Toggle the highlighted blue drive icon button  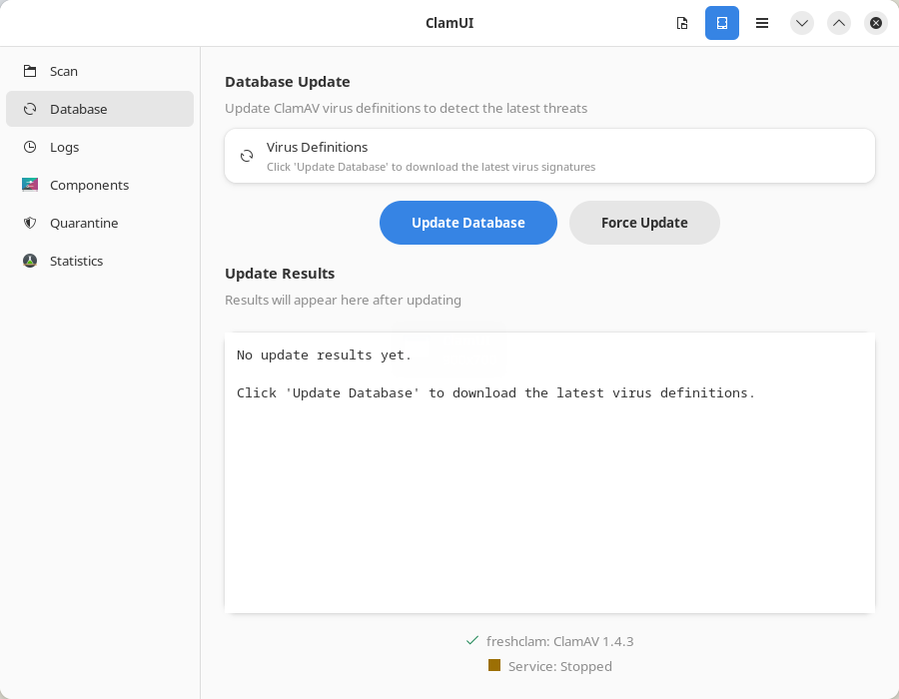pos(722,23)
